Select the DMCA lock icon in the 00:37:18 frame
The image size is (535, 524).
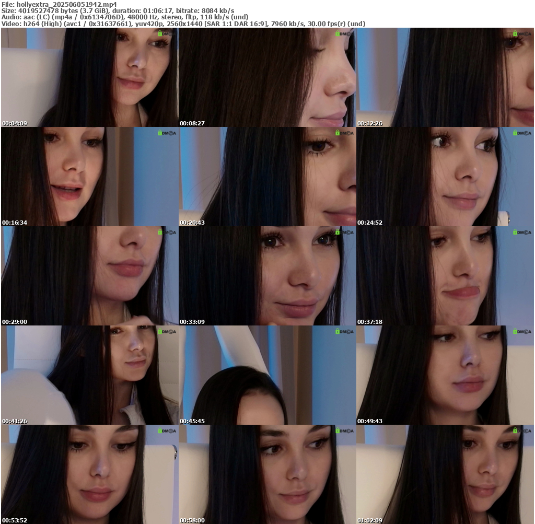[515, 232]
